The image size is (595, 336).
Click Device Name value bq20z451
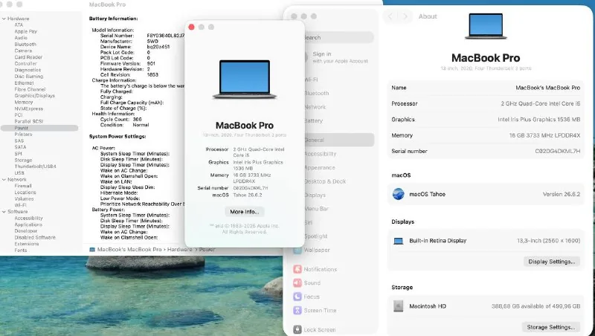click(x=158, y=47)
